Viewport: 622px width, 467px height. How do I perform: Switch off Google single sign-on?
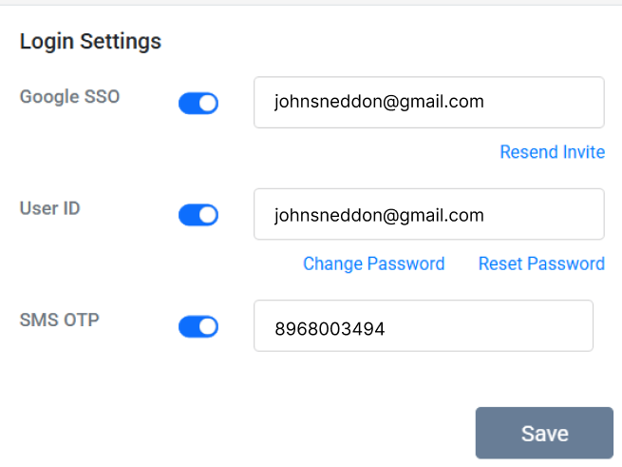tap(198, 103)
